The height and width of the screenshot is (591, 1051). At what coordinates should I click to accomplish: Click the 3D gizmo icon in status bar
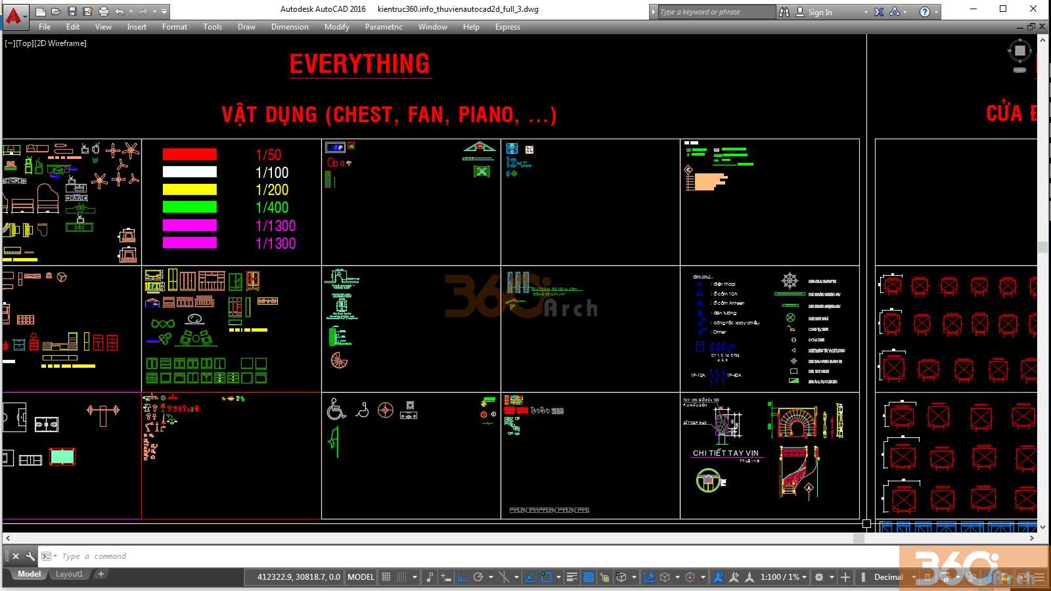coord(690,577)
